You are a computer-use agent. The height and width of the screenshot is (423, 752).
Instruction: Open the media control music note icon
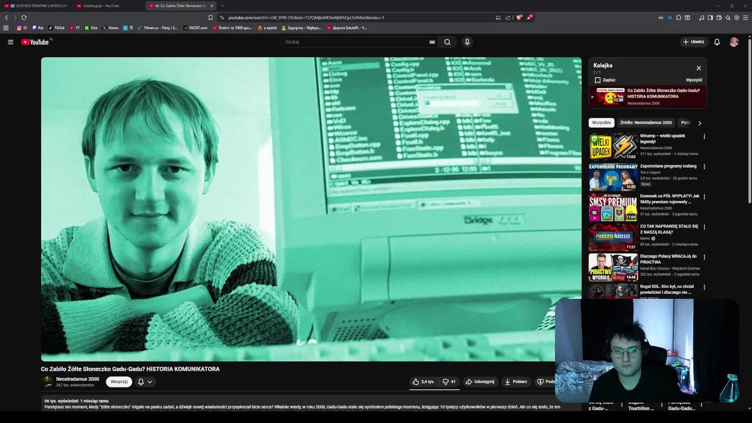tap(701, 18)
